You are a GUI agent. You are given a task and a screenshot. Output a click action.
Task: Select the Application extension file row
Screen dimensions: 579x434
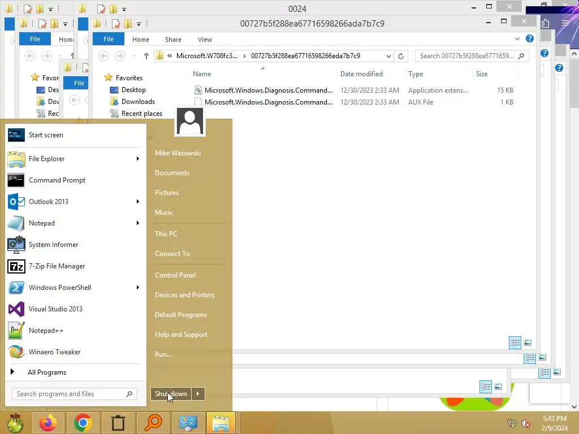(354, 90)
